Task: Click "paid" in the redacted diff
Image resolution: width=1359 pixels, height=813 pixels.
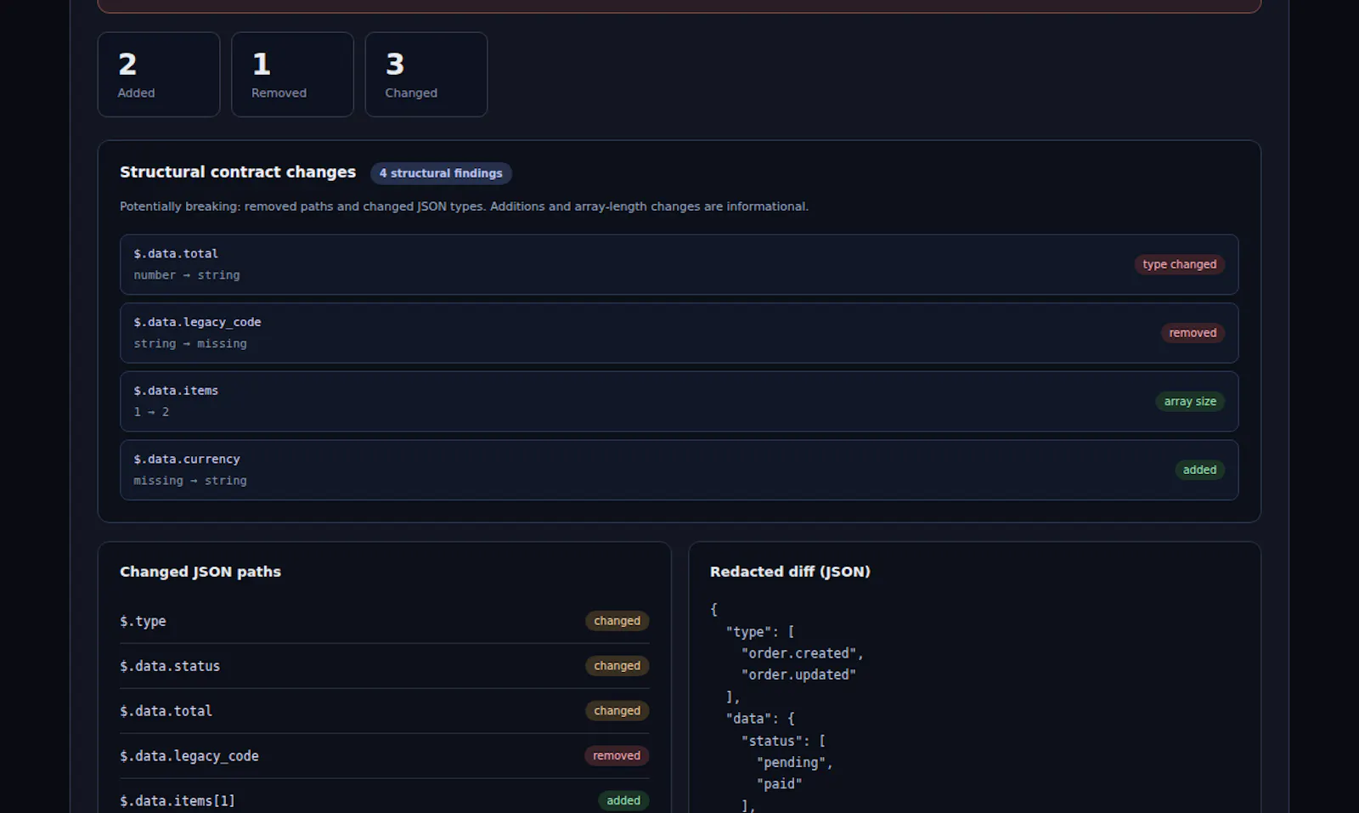Action: point(779,784)
